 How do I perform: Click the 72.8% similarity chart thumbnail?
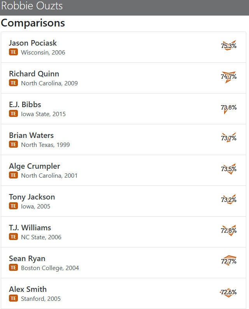pos(229,231)
